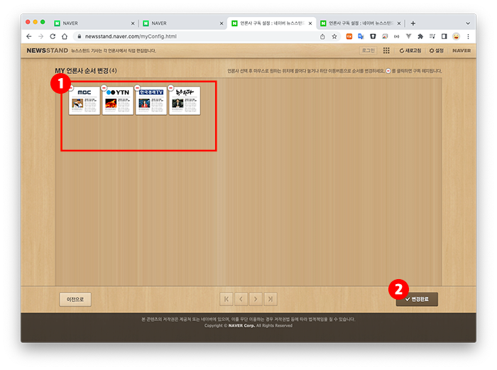Open the orange extension icon
The image size is (497, 370).
pos(349,36)
